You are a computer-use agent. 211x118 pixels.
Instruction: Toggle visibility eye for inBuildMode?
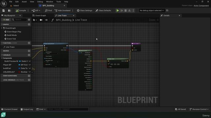(30, 72)
